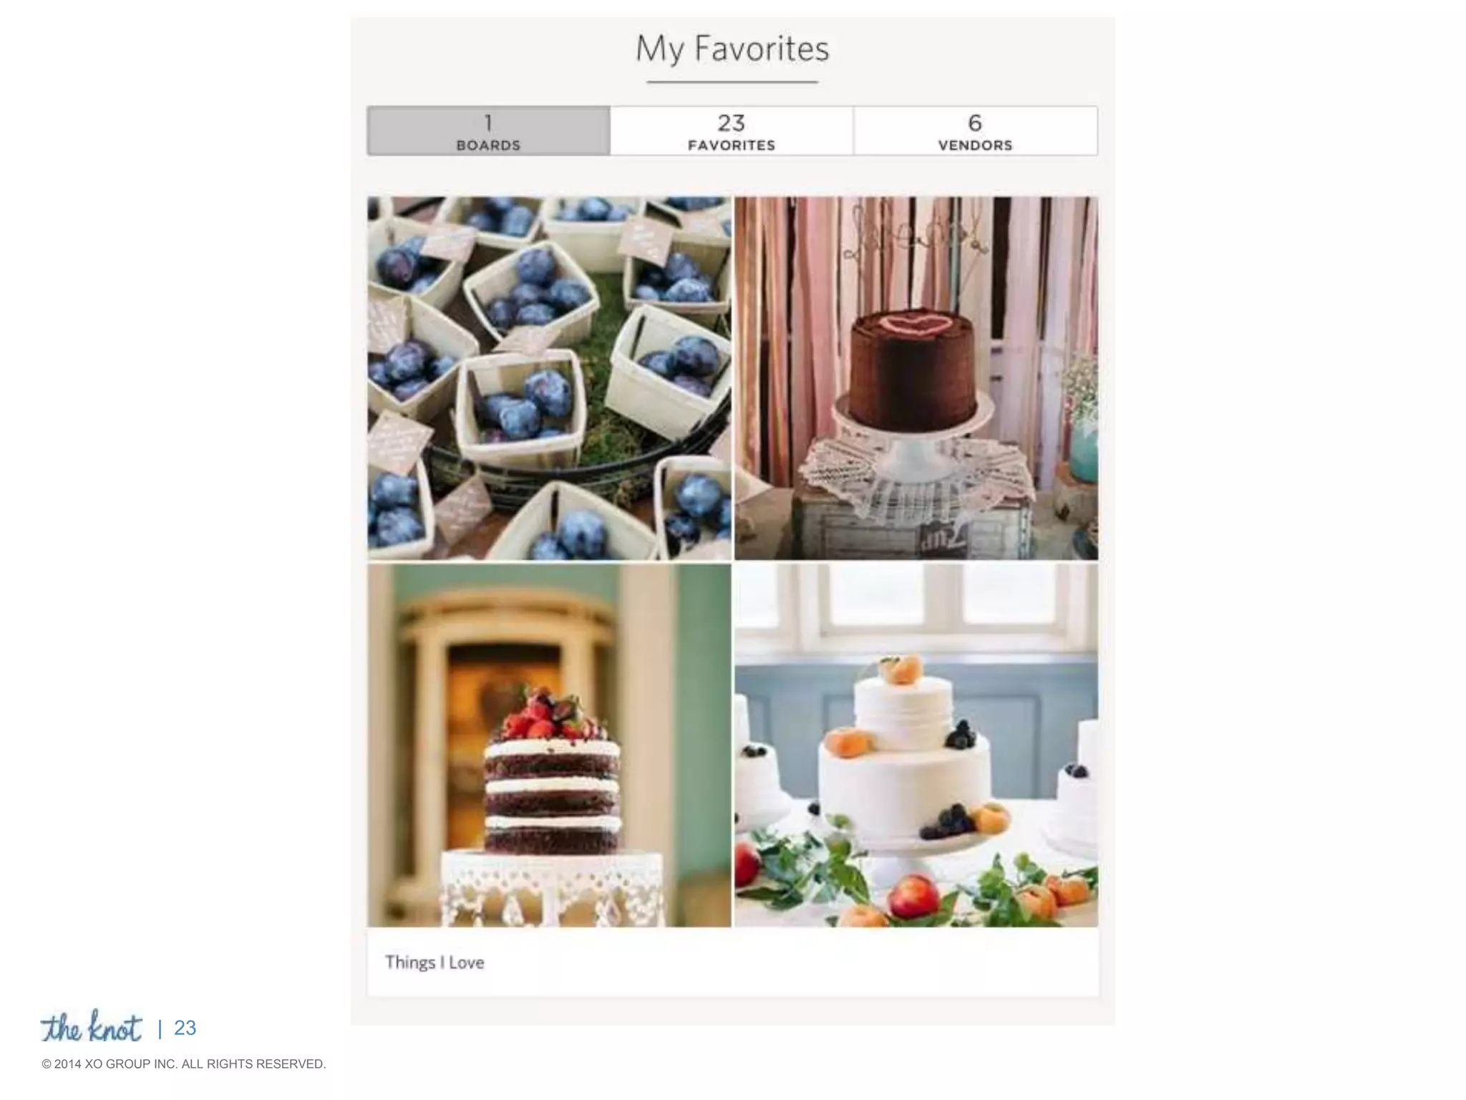The image size is (1466, 1100).
Task: Click the count 1 above Boards
Action: (x=488, y=123)
